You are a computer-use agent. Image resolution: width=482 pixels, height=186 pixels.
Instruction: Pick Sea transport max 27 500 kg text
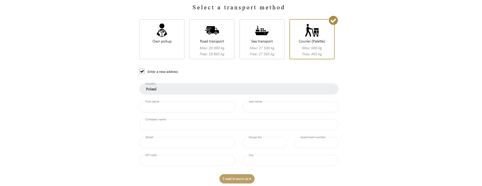click(262, 48)
